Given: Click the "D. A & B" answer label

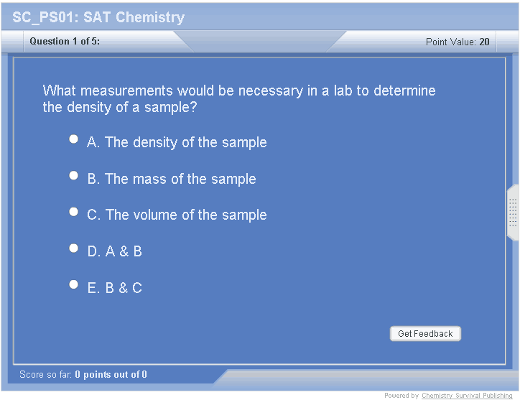Looking at the screenshot, I should click(x=115, y=251).
